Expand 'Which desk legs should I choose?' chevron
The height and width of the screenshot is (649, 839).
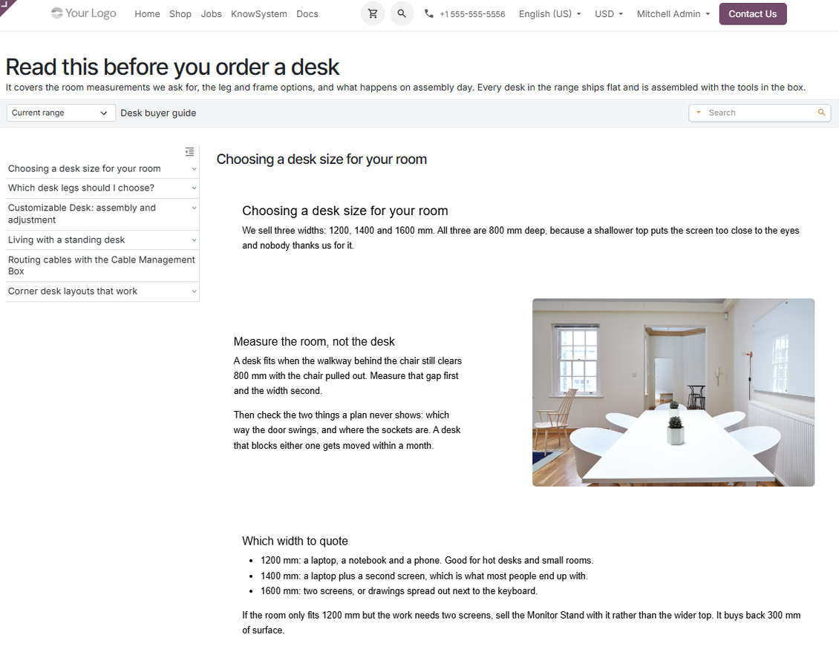click(195, 188)
